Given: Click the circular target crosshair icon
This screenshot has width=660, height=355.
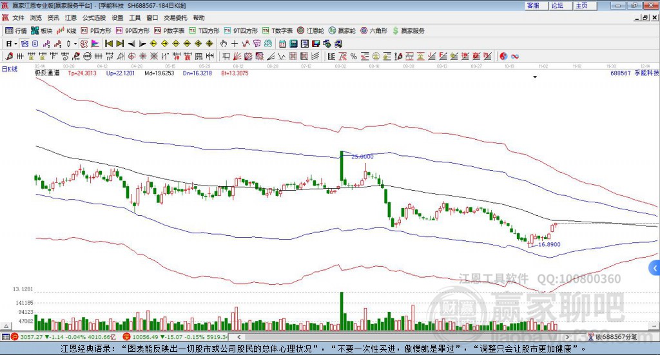Looking at the screenshot, I should (131, 56).
